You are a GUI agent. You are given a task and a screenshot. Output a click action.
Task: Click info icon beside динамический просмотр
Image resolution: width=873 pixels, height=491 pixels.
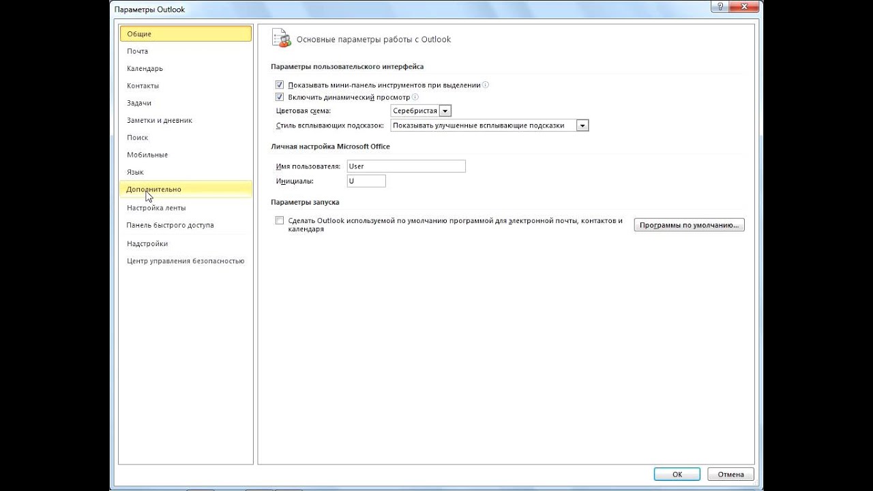415,98
